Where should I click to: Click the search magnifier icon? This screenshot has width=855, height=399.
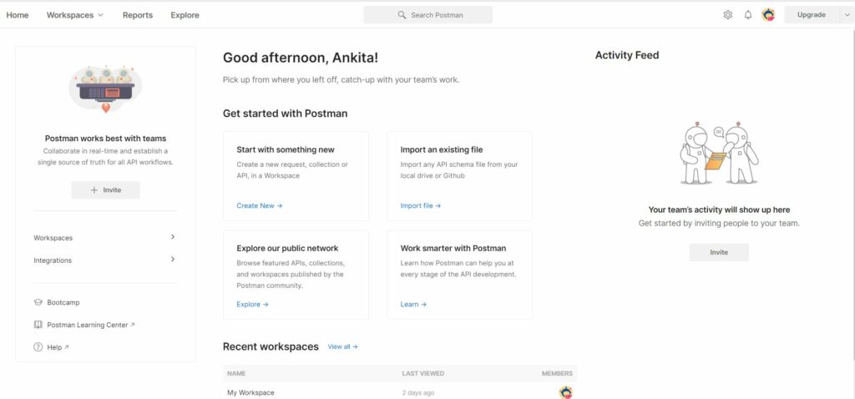coord(402,15)
